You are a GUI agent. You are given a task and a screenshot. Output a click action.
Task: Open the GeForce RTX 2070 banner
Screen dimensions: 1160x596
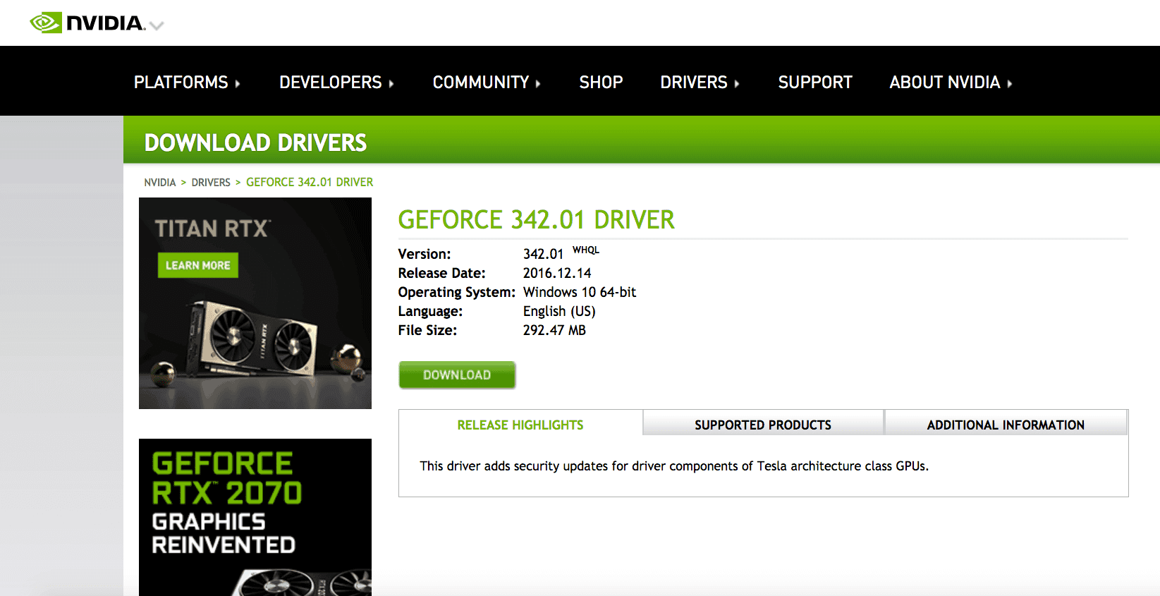(x=255, y=517)
